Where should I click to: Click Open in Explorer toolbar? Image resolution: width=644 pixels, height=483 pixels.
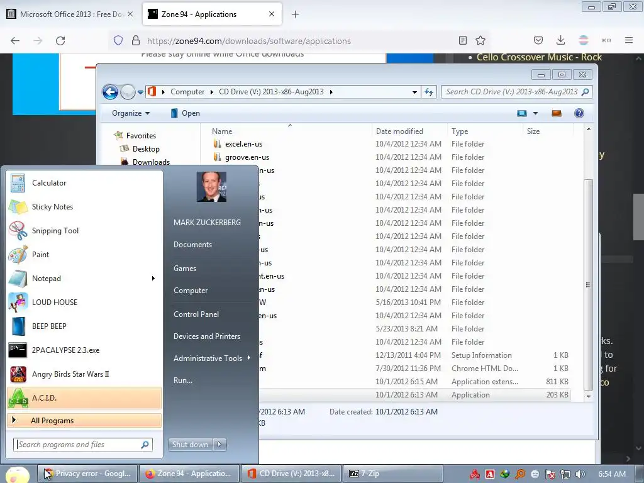pyautogui.click(x=186, y=113)
